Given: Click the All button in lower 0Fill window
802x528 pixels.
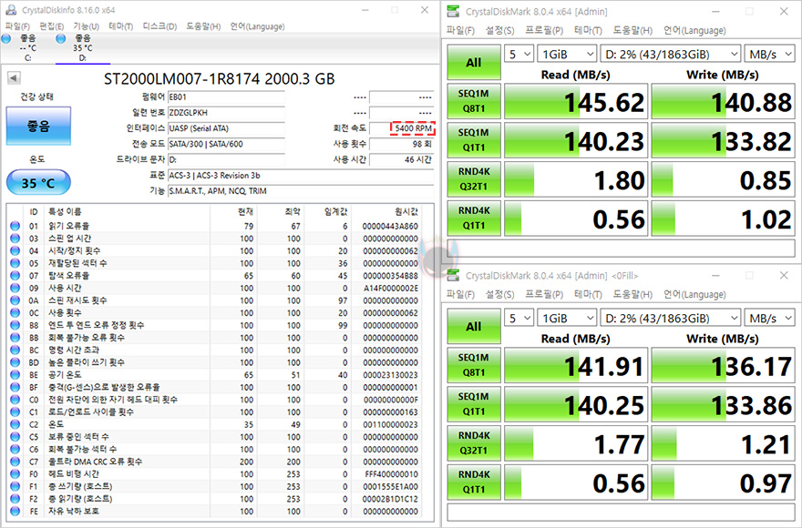Looking at the screenshot, I should point(474,326).
